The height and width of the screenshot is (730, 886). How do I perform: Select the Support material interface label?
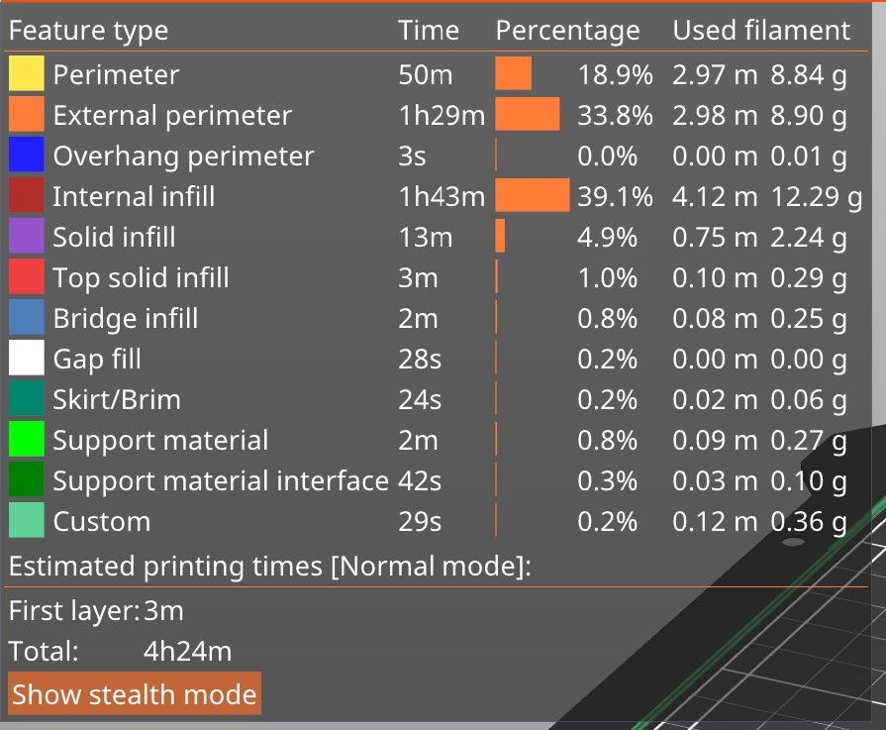[221, 480]
